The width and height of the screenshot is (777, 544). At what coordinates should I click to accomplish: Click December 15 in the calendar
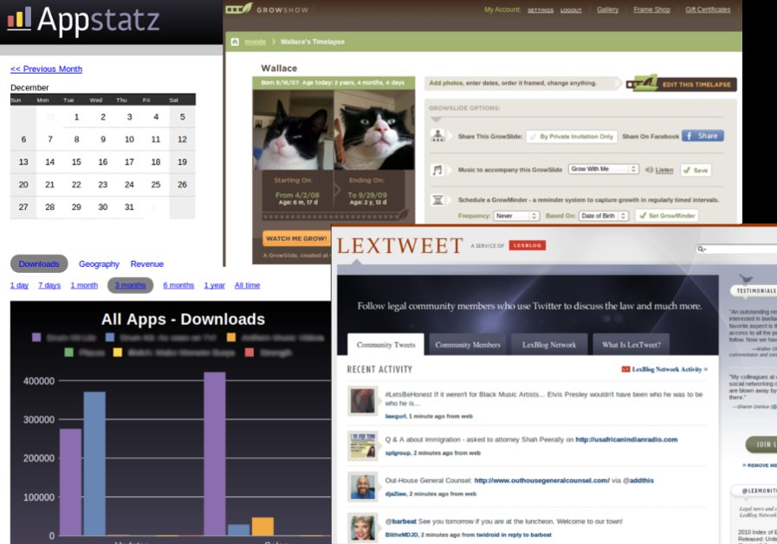tap(76, 162)
